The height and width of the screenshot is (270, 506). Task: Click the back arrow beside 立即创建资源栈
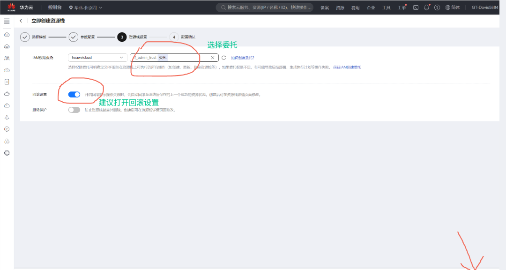click(21, 21)
